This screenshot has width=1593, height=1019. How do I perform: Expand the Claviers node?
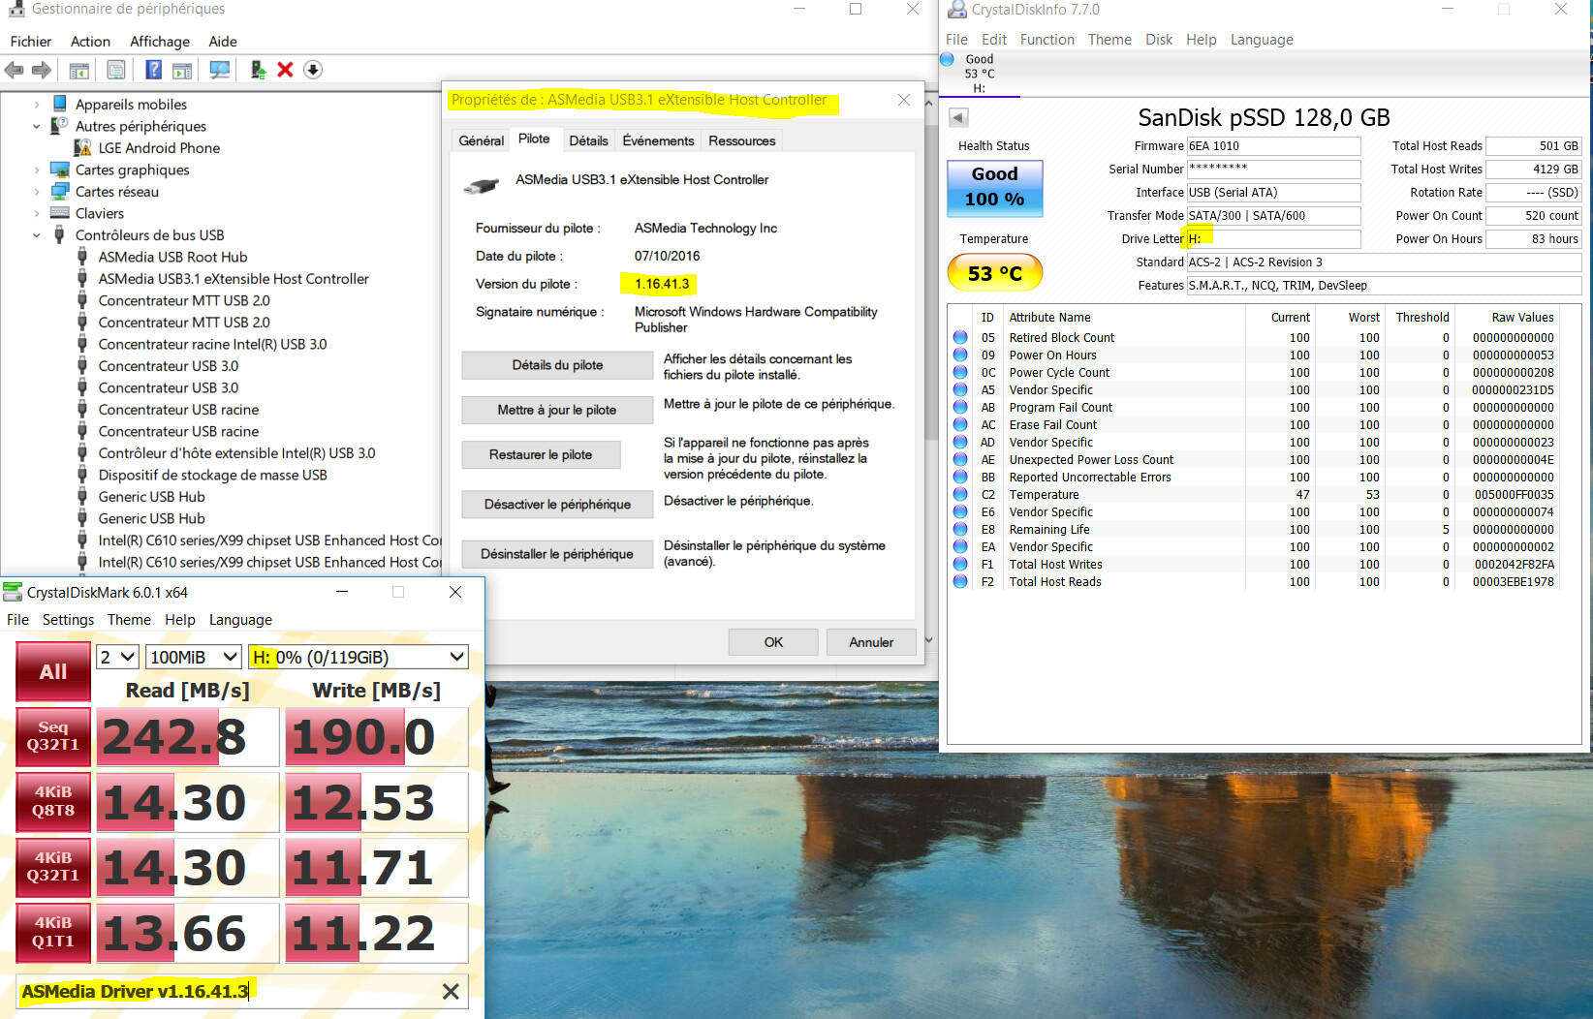pos(37,213)
